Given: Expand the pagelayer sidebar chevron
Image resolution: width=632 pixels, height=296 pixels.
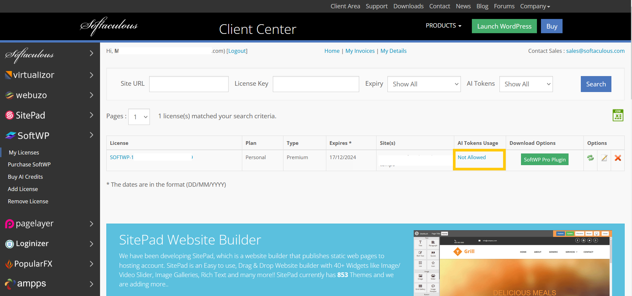Looking at the screenshot, I should coord(91,224).
